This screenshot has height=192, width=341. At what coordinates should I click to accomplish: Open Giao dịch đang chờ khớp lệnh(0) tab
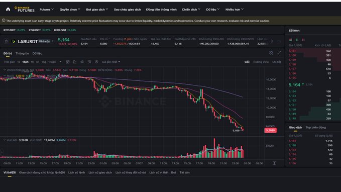(x=42, y=172)
